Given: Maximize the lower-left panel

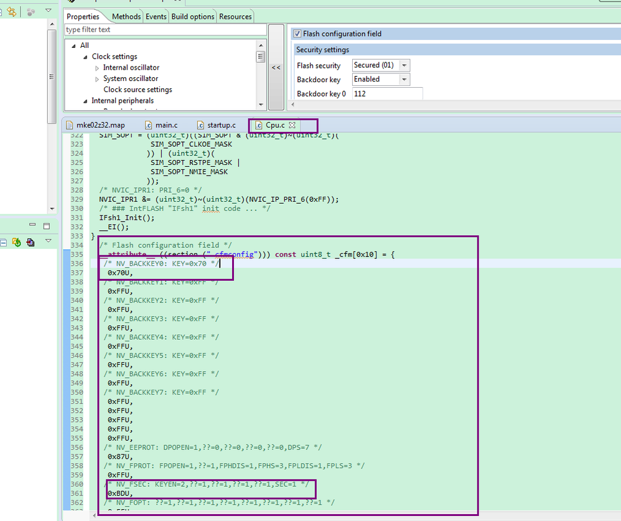Looking at the screenshot, I should click(46, 226).
